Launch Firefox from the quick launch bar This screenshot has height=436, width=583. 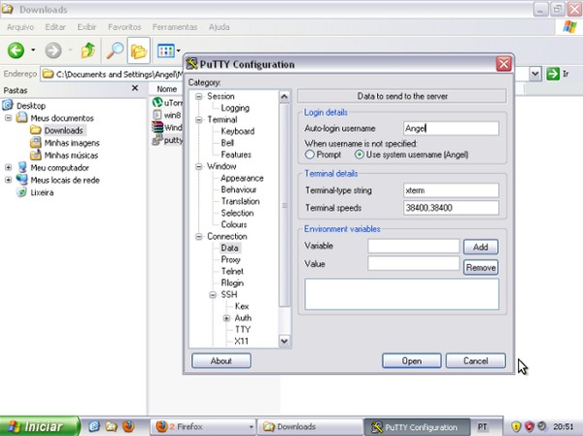pos(126,426)
